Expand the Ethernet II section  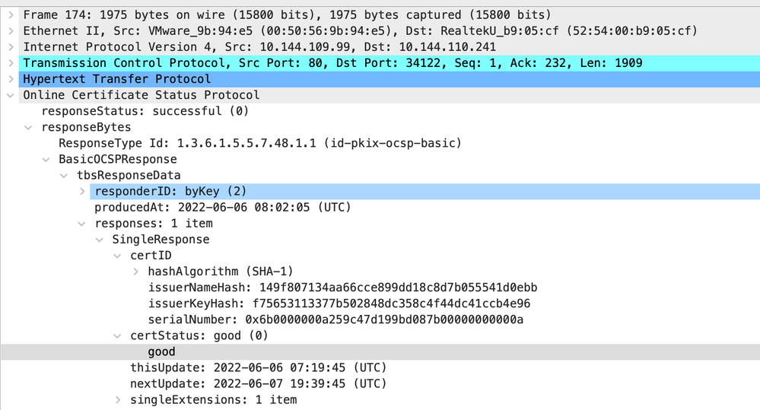[x=10, y=30]
